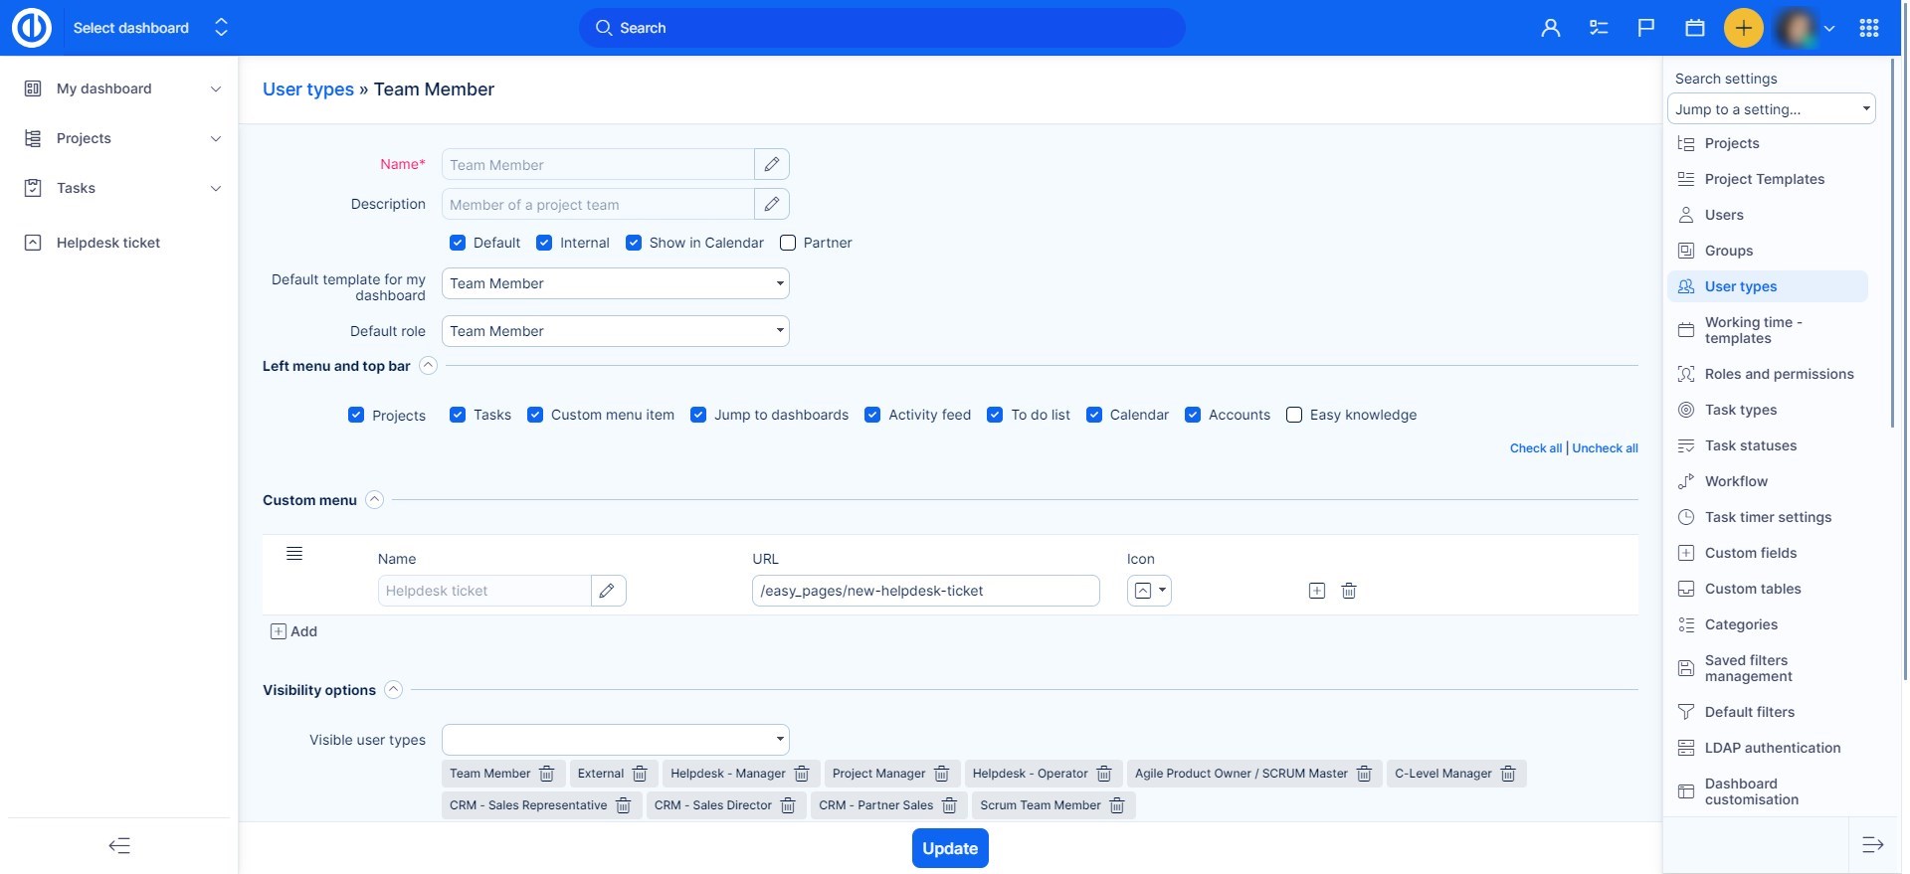
Task: Open the to-do list checklist icon in top bar
Action: click(x=1599, y=28)
